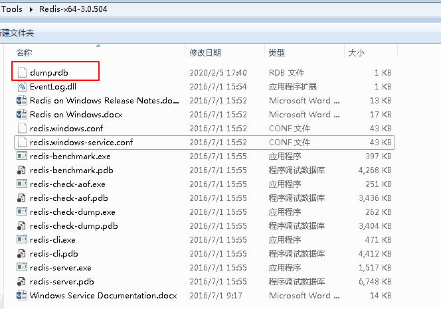Select file name redis-check-dump.exe

click(x=72, y=212)
